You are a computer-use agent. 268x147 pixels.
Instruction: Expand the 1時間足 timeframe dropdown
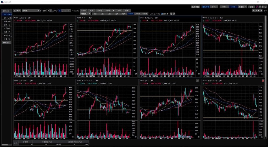[89, 14]
